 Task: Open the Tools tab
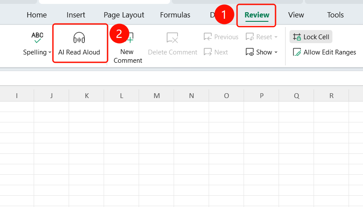pyautogui.click(x=335, y=15)
